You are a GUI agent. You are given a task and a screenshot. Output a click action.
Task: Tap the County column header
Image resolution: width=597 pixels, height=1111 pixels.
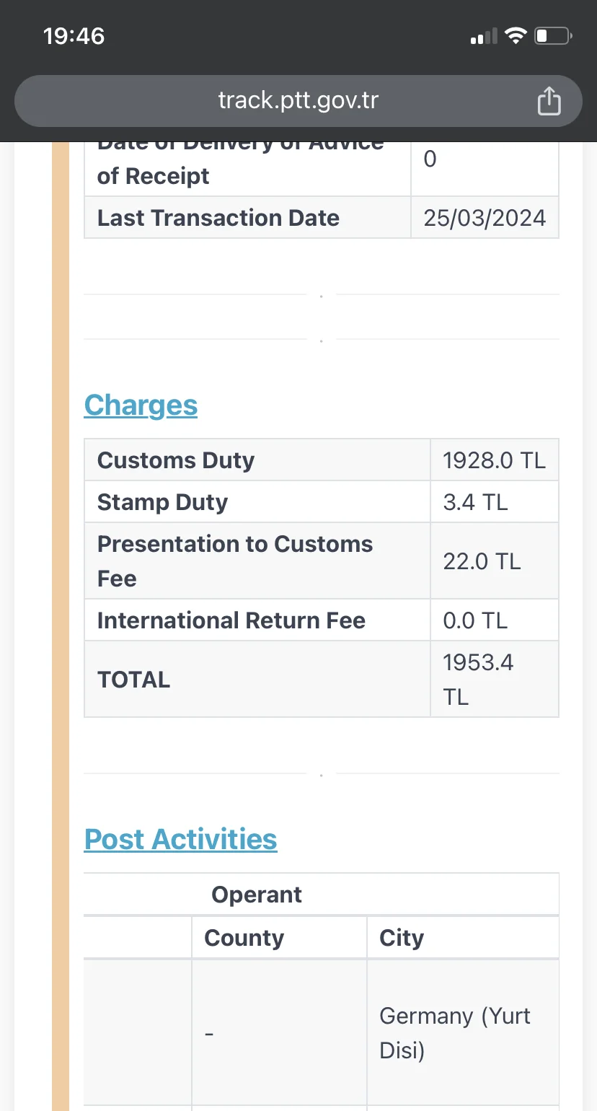pyautogui.click(x=244, y=938)
